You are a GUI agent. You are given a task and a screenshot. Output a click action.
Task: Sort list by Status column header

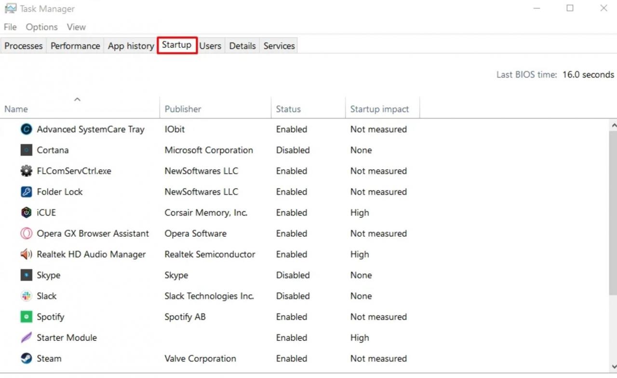pos(288,109)
